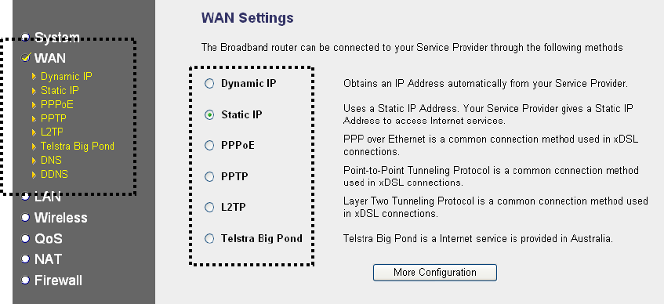The width and height of the screenshot is (664, 304).
Task: Open the DDNS settings submenu
Action: click(54, 175)
